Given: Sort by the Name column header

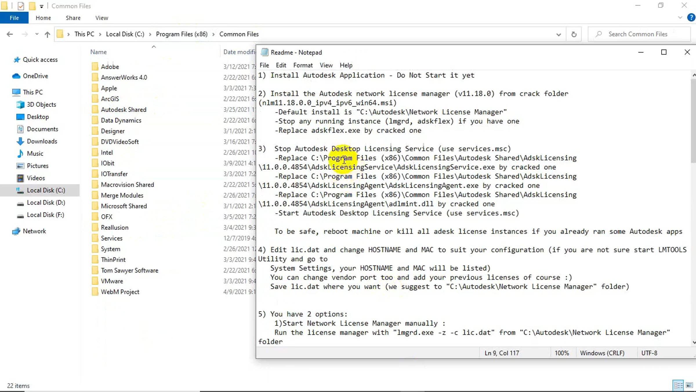Looking at the screenshot, I should (x=99, y=52).
